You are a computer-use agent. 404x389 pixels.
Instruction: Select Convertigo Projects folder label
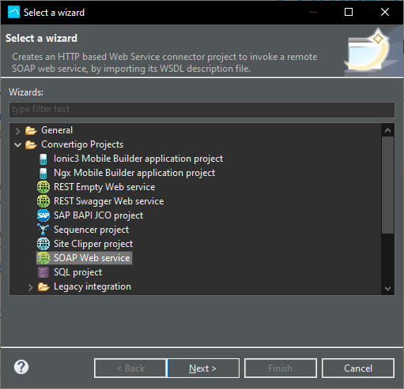pyautogui.click(x=82, y=144)
